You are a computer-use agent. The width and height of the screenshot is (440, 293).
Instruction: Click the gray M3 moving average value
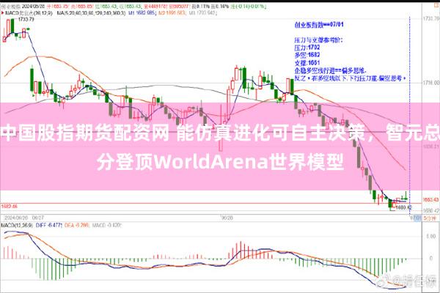coord(203,13)
